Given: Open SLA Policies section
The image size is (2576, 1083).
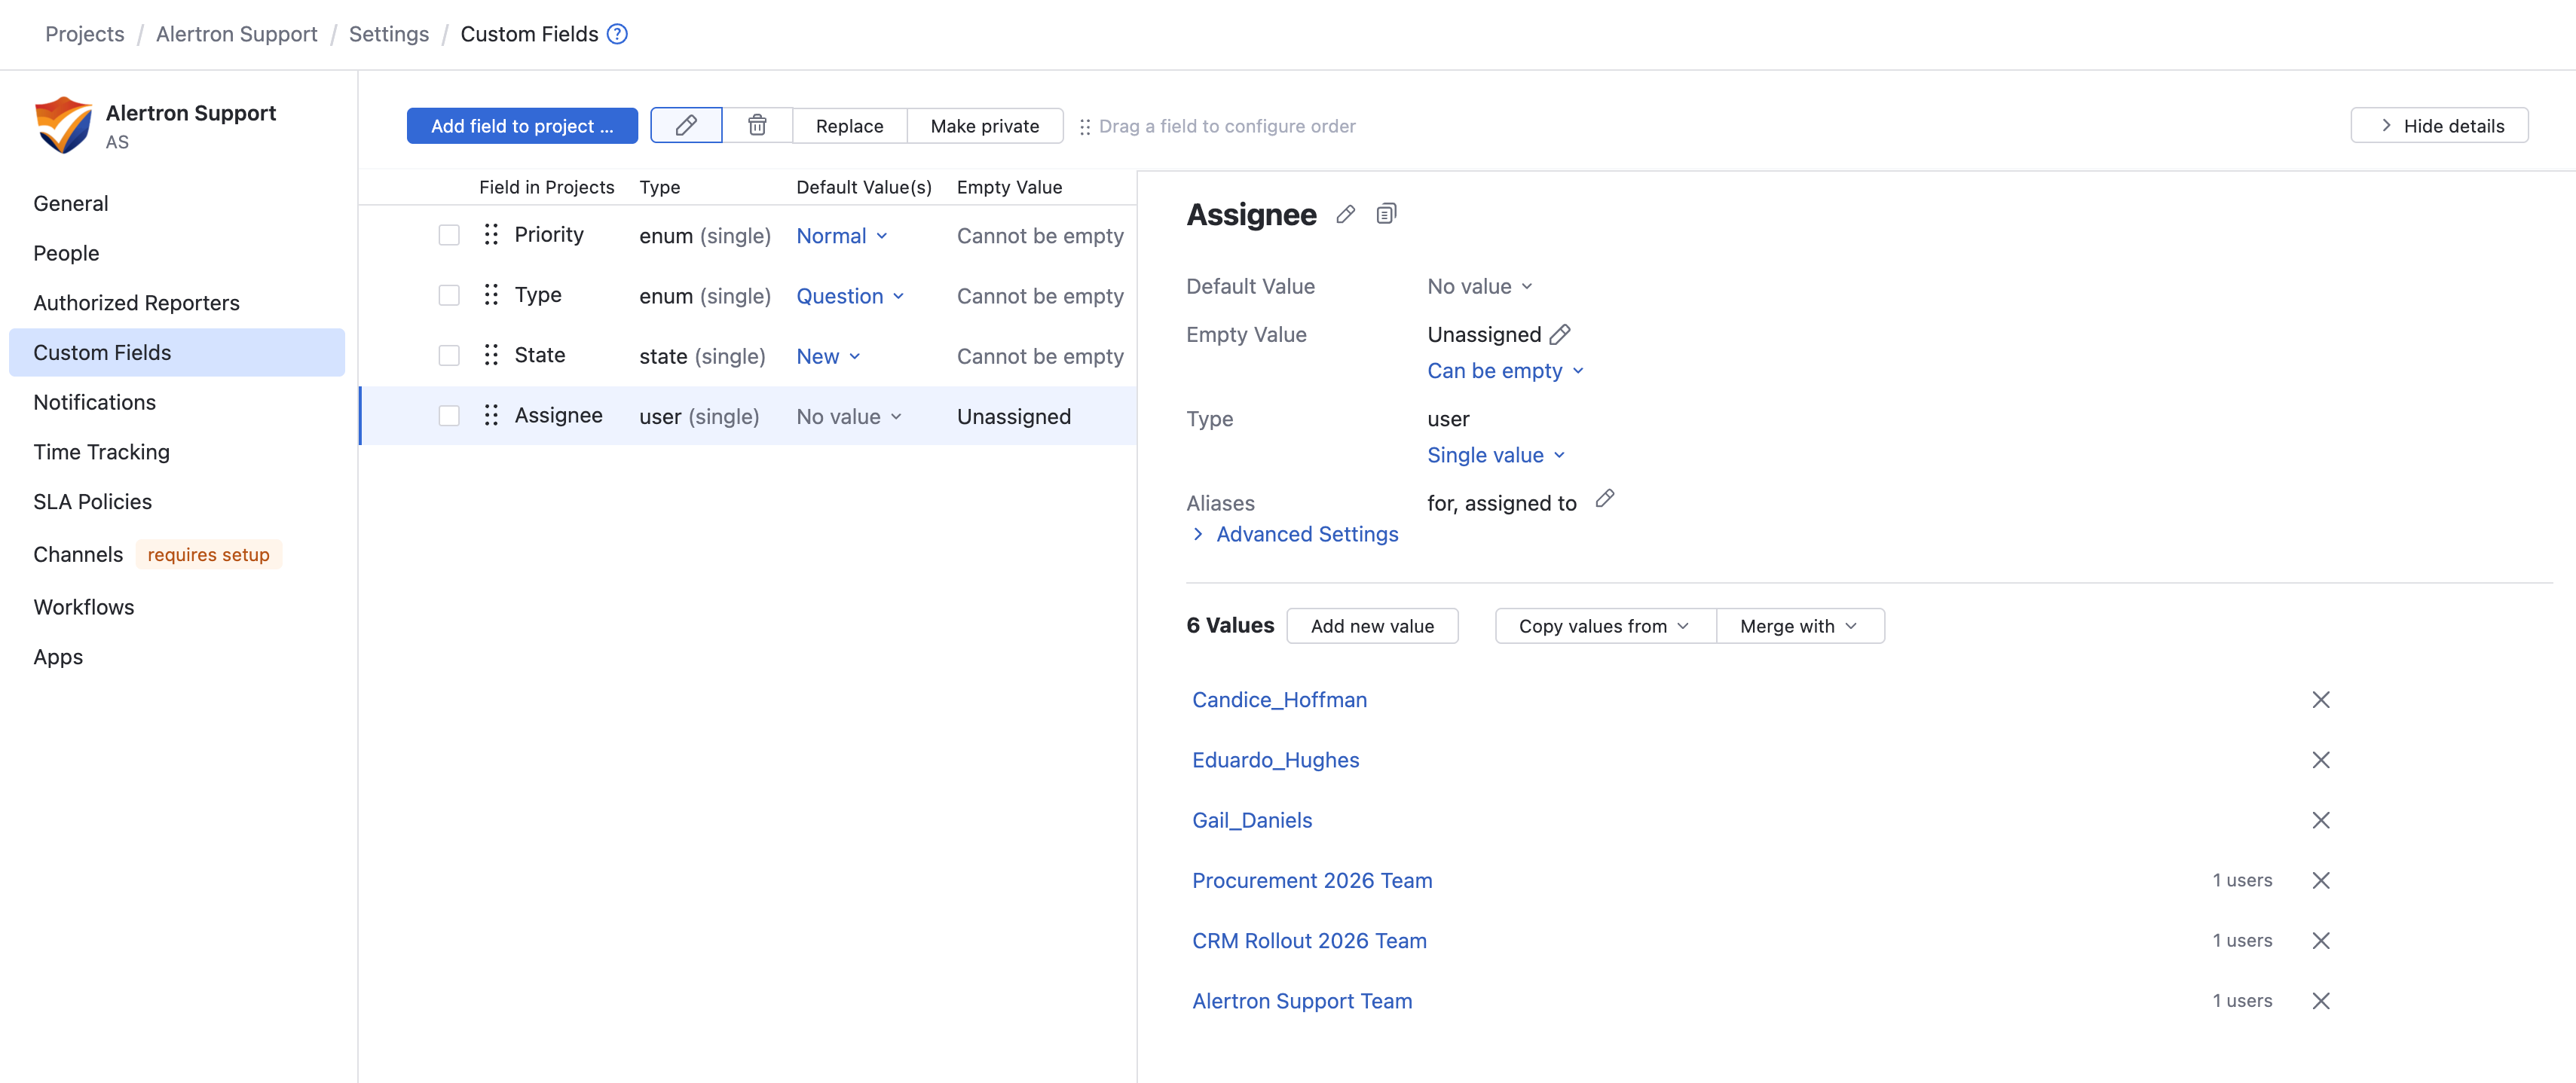Looking at the screenshot, I should pos(92,502).
